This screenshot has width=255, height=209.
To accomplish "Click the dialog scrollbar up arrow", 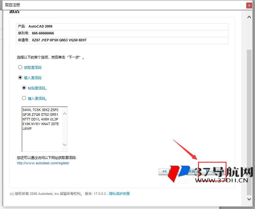I will pyautogui.click(x=249, y=17).
